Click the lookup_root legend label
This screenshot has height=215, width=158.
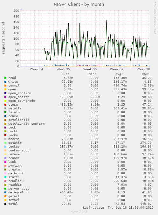[19, 150]
